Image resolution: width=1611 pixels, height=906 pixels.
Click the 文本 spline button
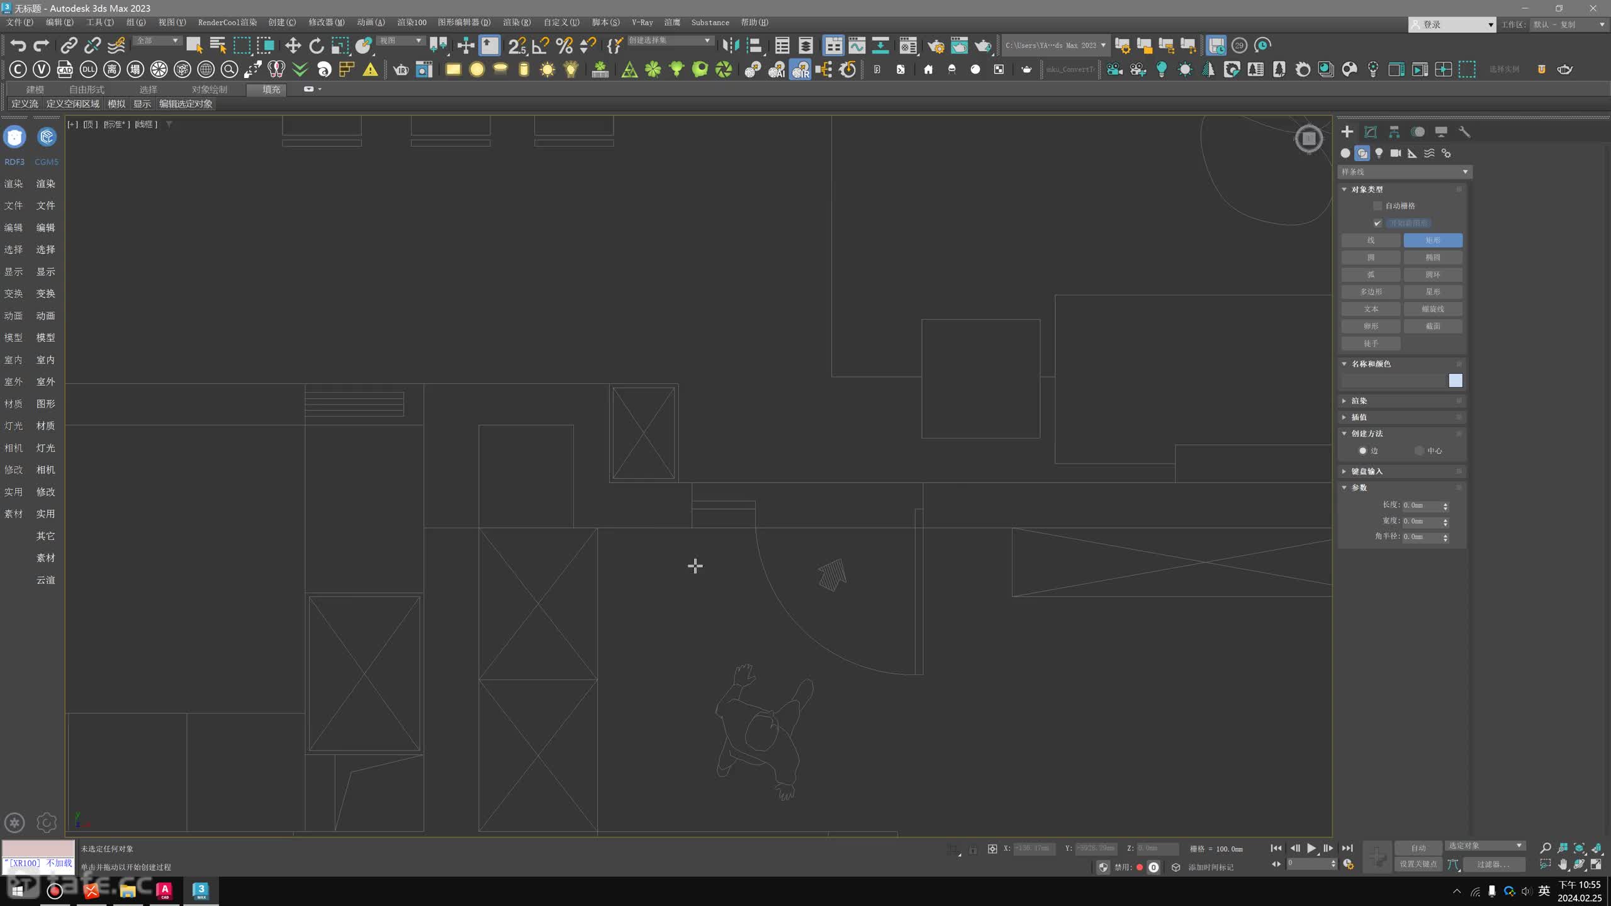[1371, 309]
